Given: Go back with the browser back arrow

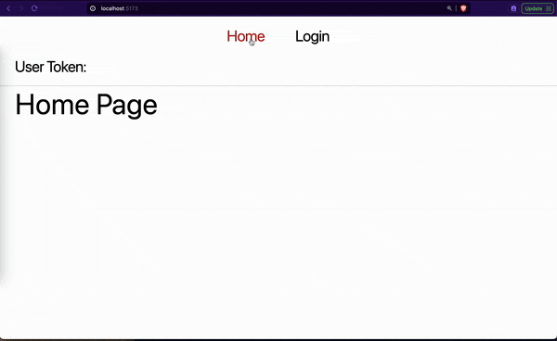Looking at the screenshot, I should pyautogui.click(x=8, y=8).
